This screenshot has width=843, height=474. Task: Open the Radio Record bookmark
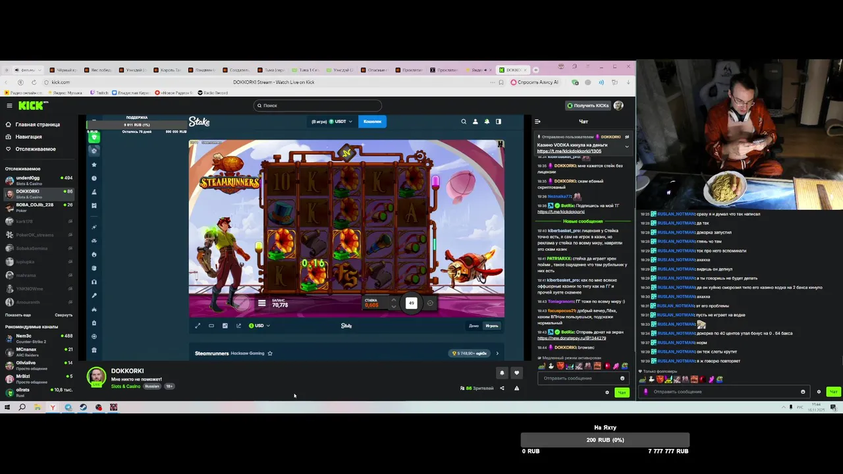tap(213, 93)
